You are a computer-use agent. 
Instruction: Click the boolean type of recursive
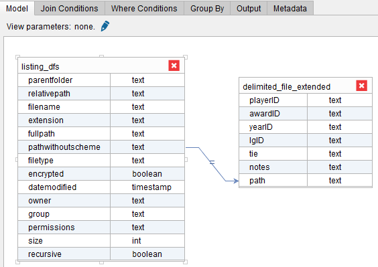pos(147,254)
